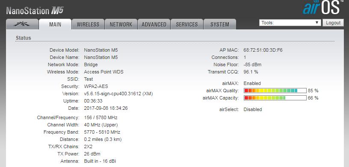Click the Distance value 0.2 miles (0.3 km)

click(103, 139)
